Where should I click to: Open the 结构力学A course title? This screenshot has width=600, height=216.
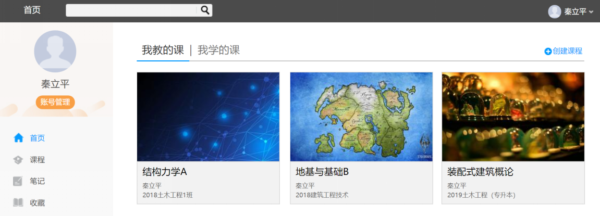[x=165, y=172]
